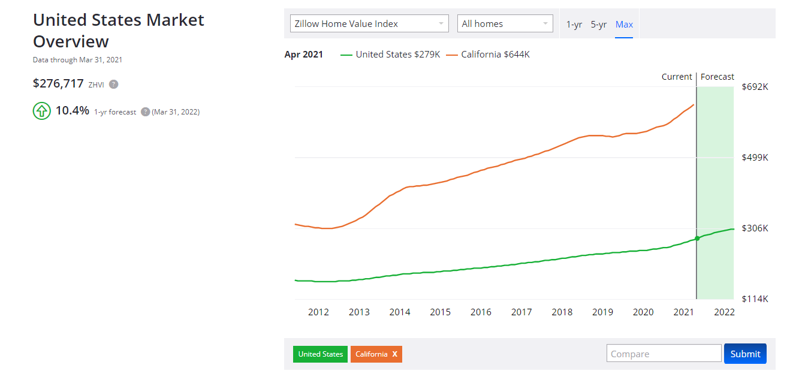
Task: Click the X to remove the California comparison
Action: [393, 354]
